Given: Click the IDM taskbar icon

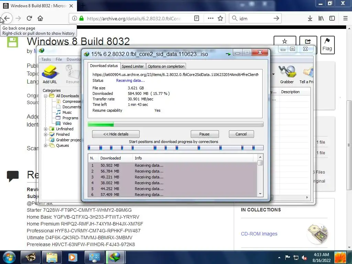Looking at the screenshot, I should tap(115, 257).
